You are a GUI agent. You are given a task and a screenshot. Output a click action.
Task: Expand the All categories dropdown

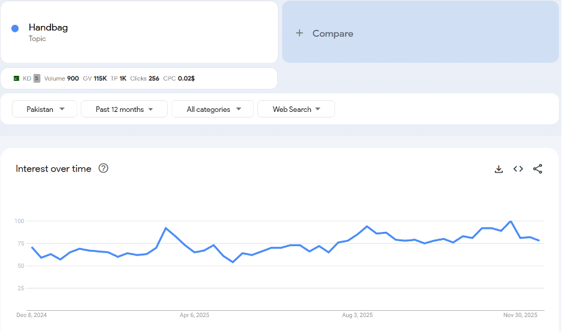click(212, 109)
